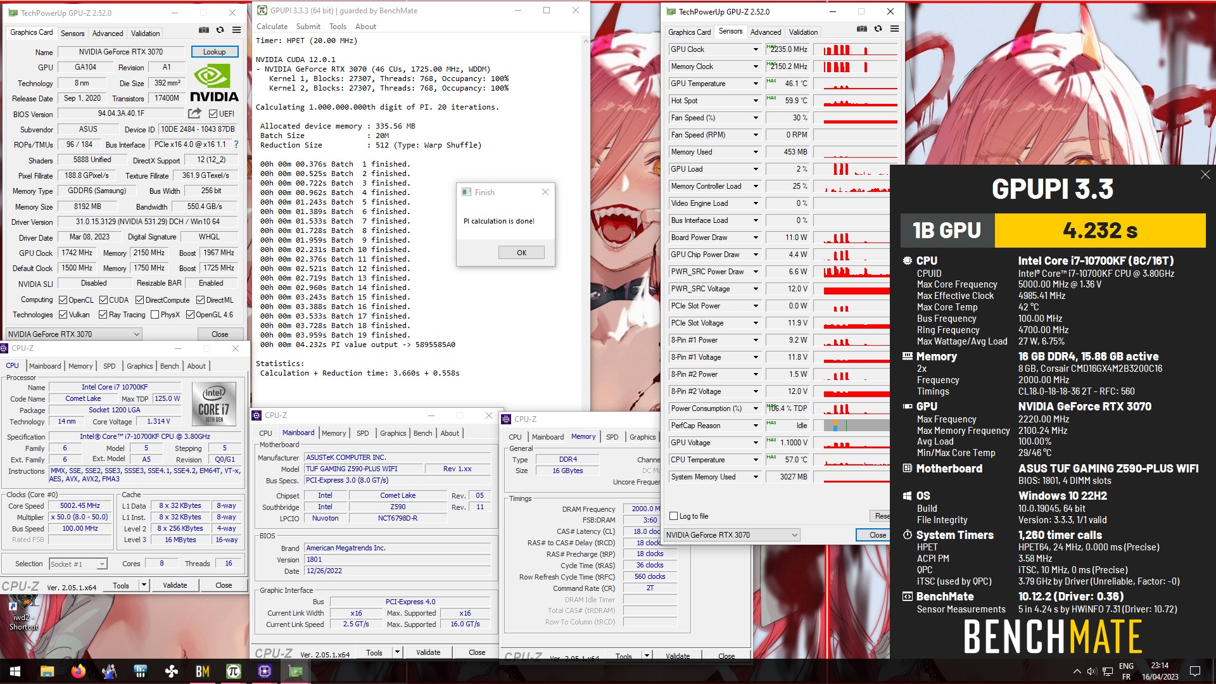Click the Bus Interface question mark help
This screenshot has width=1216, height=684.
click(236, 144)
